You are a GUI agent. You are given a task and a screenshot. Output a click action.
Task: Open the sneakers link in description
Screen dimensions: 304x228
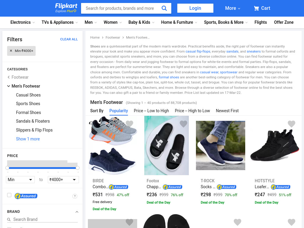tap(254, 51)
